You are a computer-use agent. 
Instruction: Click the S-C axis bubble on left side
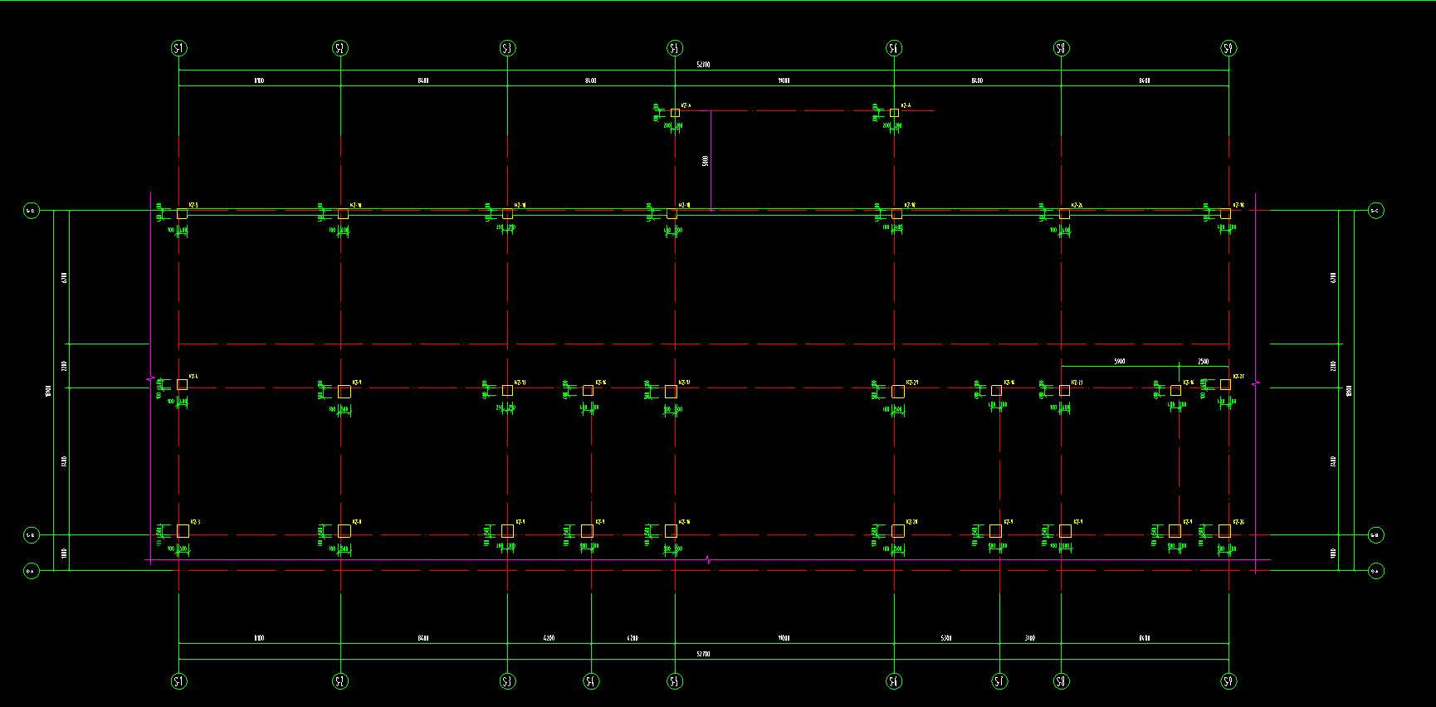(x=31, y=211)
